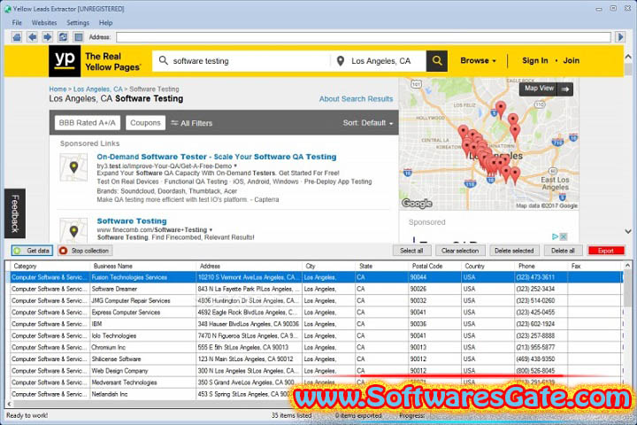Screen dimensions: 637x425
Task: Click the Delete selected button
Action: pos(514,251)
